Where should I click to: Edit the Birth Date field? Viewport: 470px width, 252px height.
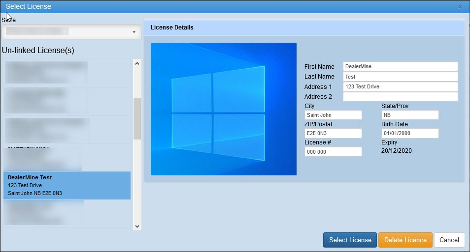point(409,133)
